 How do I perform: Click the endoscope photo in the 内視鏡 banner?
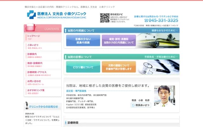click(x=158, y=41)
